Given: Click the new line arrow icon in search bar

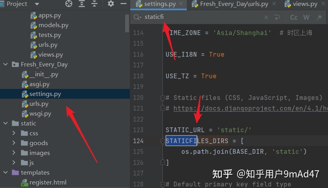Looking at the screenshot, I should (277, 17).
